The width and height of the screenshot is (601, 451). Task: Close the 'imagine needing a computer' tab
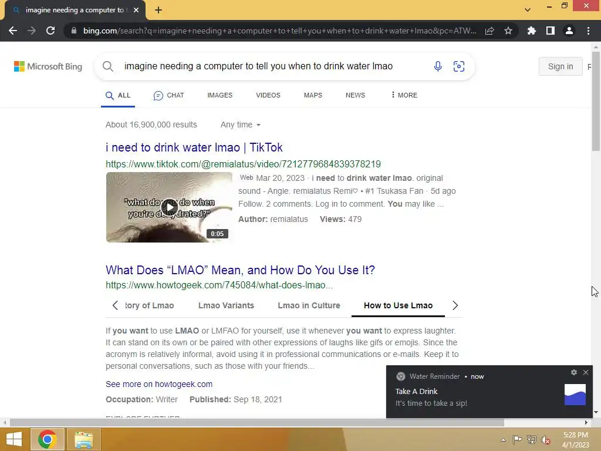click(136, 11)
